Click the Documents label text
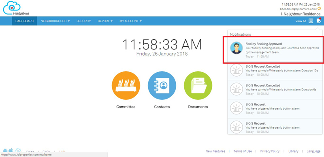 pos(198,107)
